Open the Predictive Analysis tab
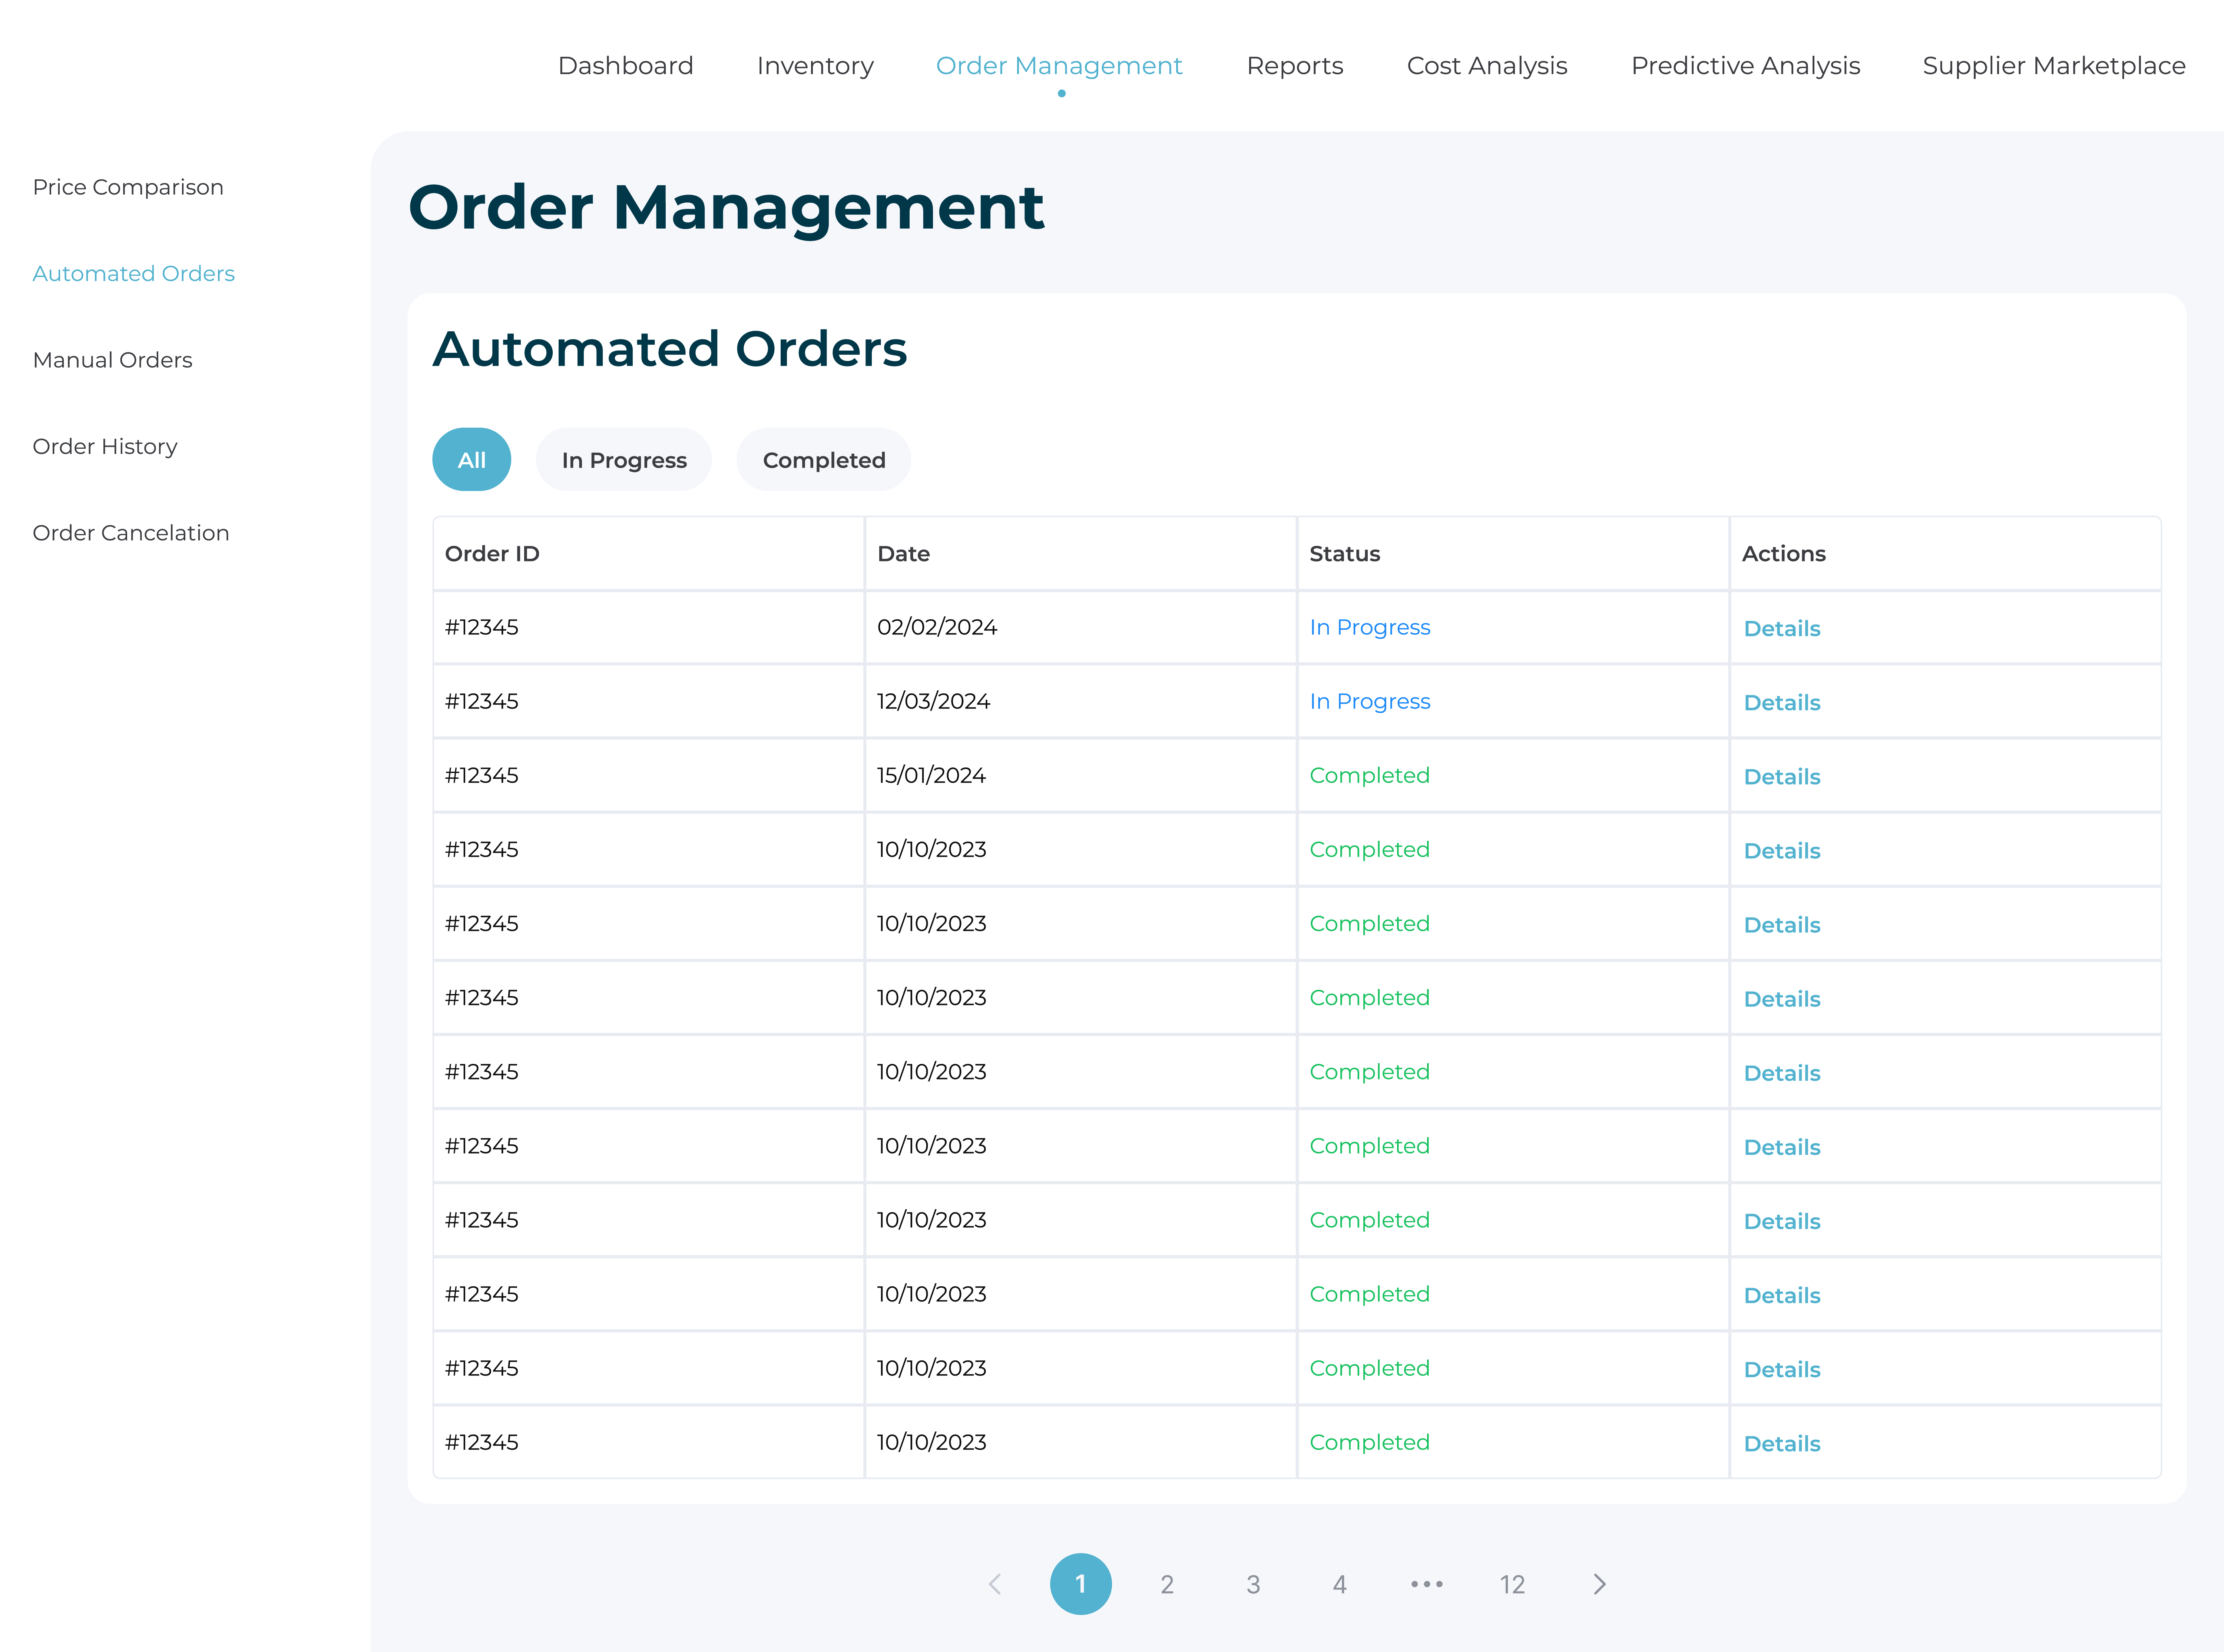2224x1652 pixels. (x=1745, y=66)
